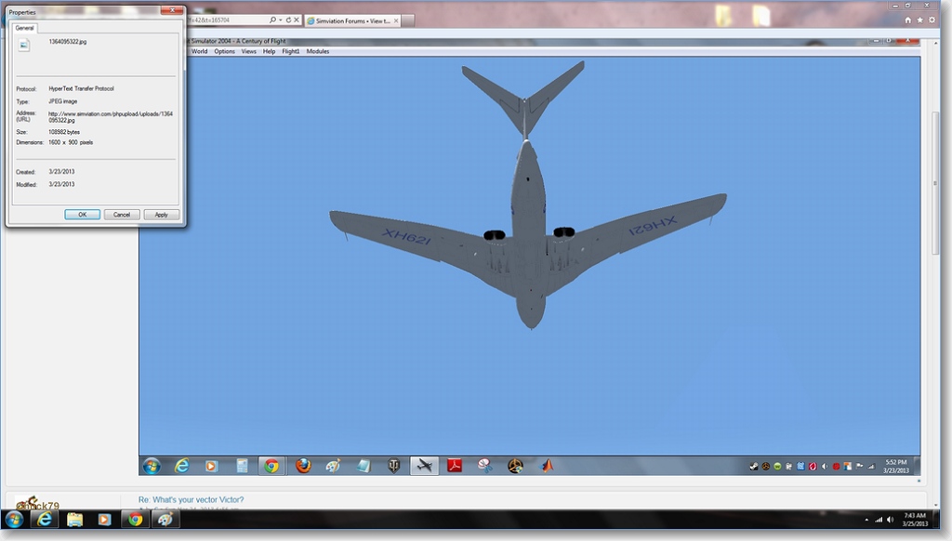The height and width of the screenshot is (541, 952).
Task: Open the Modules menu in Flight Simulator screenshot
Action: point(318,52)
